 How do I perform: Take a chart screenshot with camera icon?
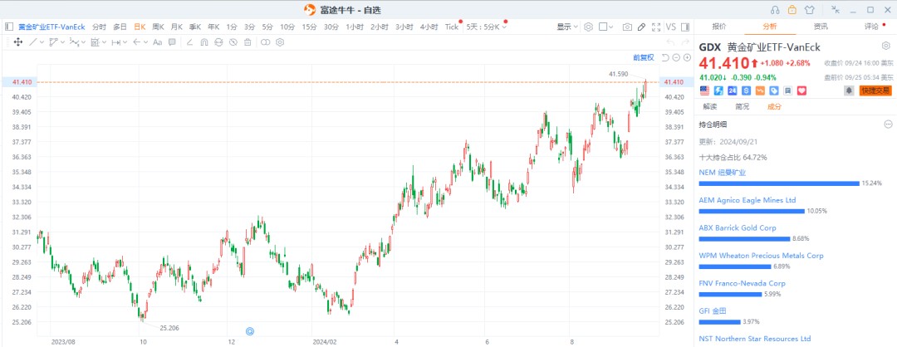627,27
